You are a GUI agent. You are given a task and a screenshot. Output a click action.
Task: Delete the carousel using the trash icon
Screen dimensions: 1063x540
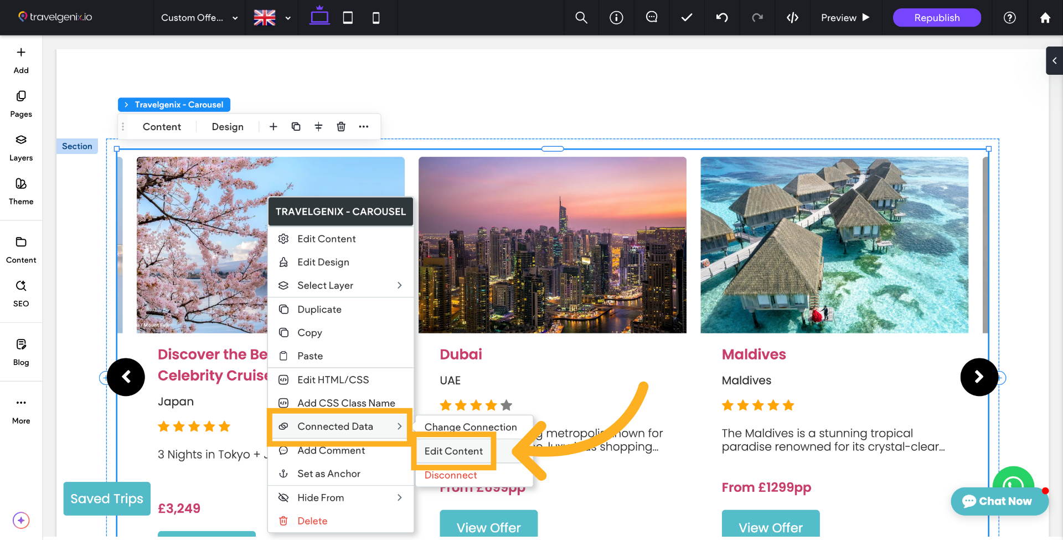340,126
